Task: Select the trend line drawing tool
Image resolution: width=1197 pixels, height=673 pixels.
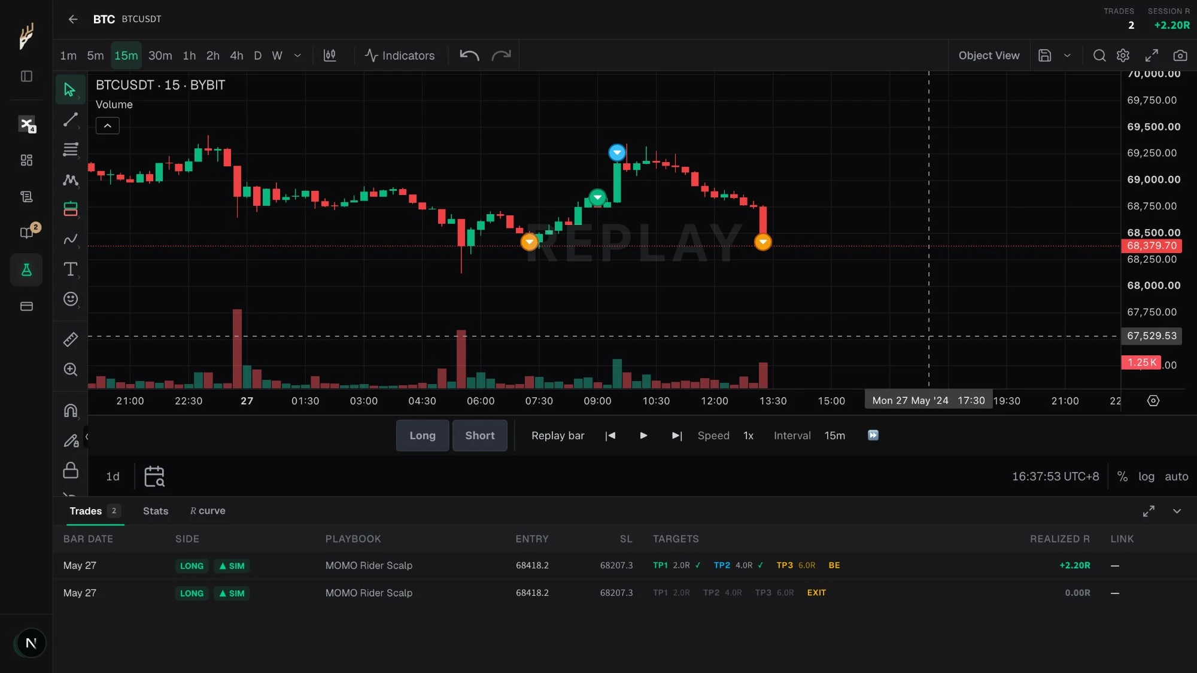Action: click(70, 120)
